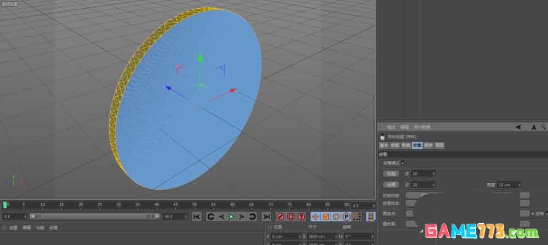Step forward one frame
This screenshot has height=245, width=548.
coord(242,217)
